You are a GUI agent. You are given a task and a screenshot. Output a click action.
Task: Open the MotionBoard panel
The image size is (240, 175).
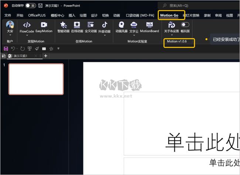(149, 27)
